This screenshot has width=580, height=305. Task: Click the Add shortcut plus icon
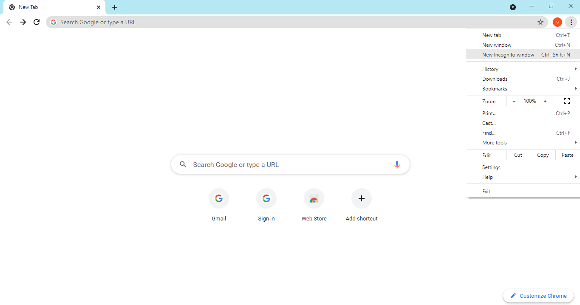[x=361, y=198]
